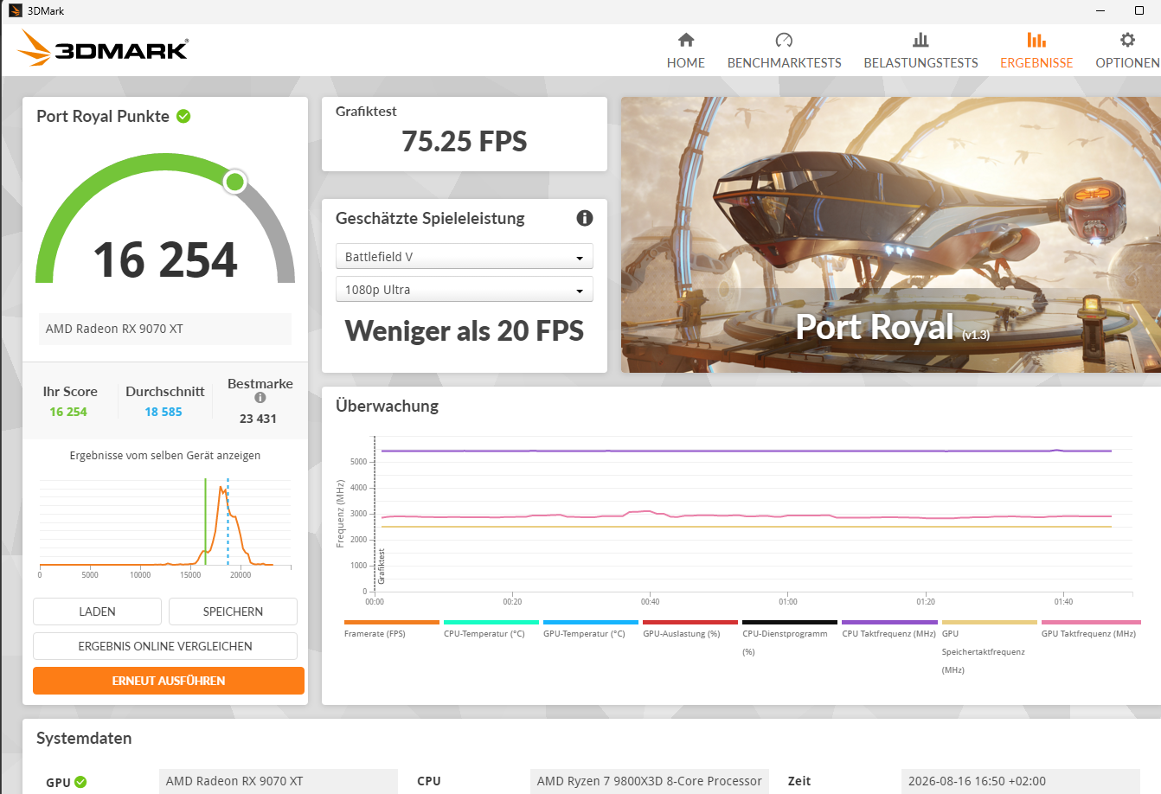This screenshot has height=794, width=1161.
Task: Open the Belastungstests bar chart icon
Action: click(x=920, y=40)
